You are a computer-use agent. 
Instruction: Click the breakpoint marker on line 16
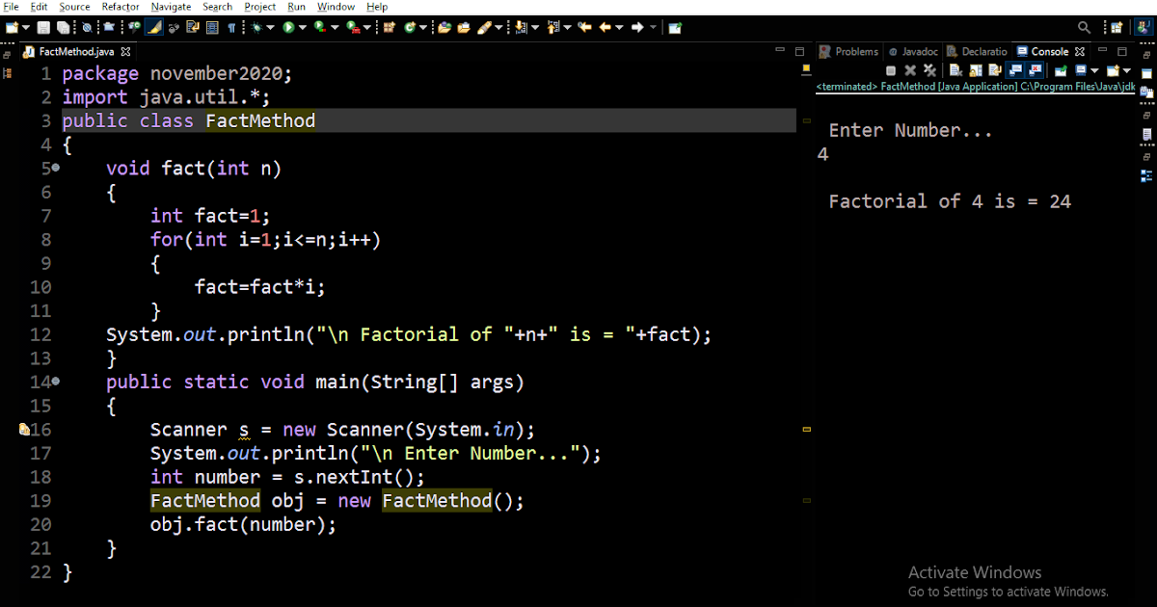[x=24, y=430]
